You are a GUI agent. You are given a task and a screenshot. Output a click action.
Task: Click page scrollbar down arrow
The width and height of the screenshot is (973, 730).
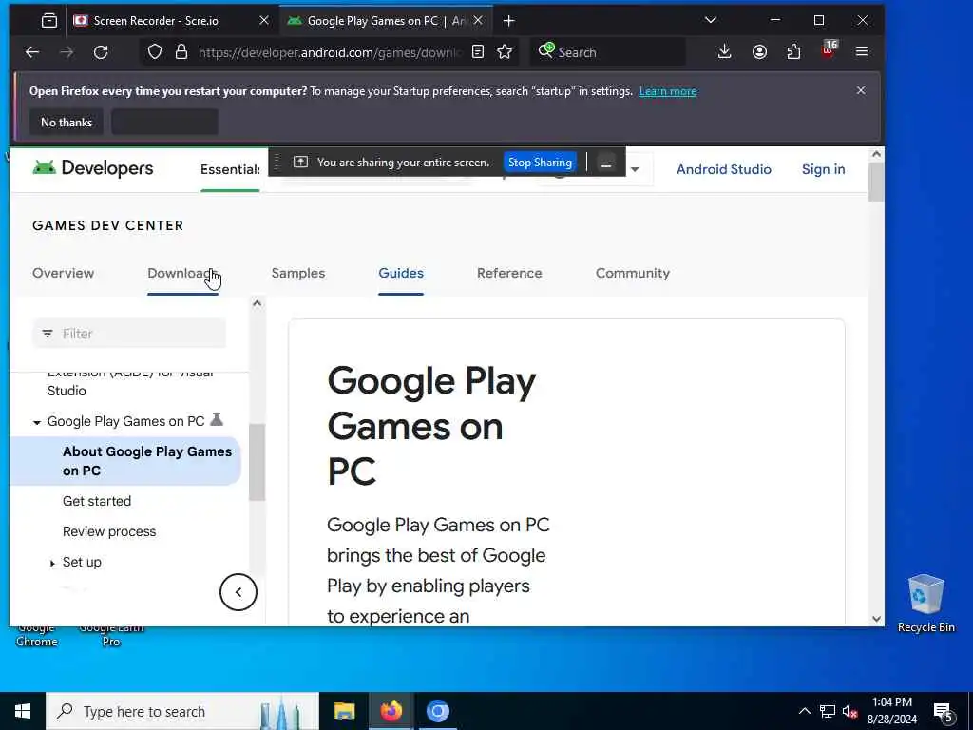coord(876,618)
